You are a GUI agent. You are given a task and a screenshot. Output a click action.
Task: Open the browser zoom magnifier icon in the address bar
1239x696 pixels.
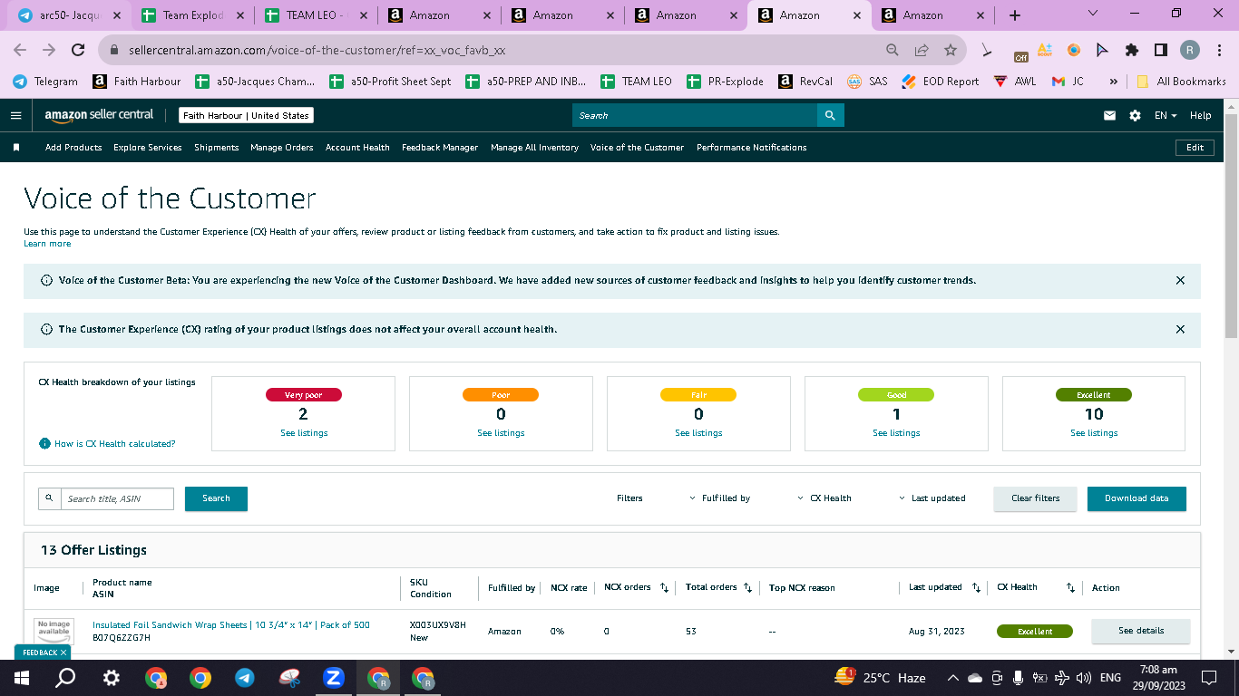pos(893,50)
